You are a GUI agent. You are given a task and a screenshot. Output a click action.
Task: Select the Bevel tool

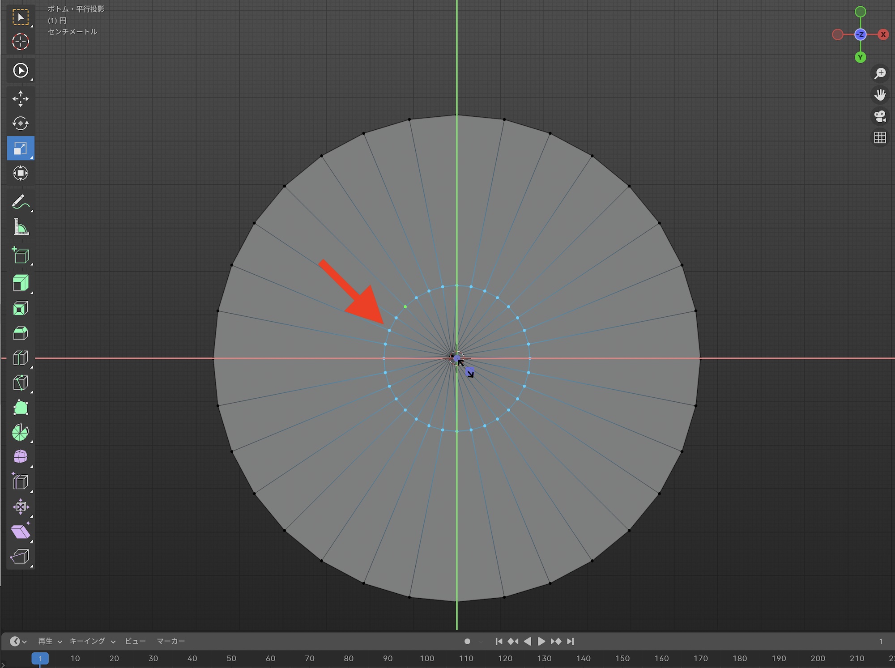(20, 333)
